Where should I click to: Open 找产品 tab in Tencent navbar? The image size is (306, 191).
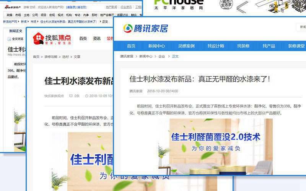269,46
